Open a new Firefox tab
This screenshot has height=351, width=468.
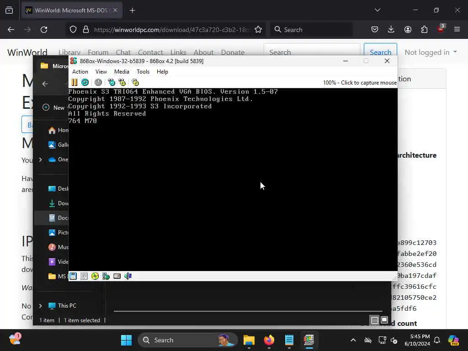tap(132, 11)
